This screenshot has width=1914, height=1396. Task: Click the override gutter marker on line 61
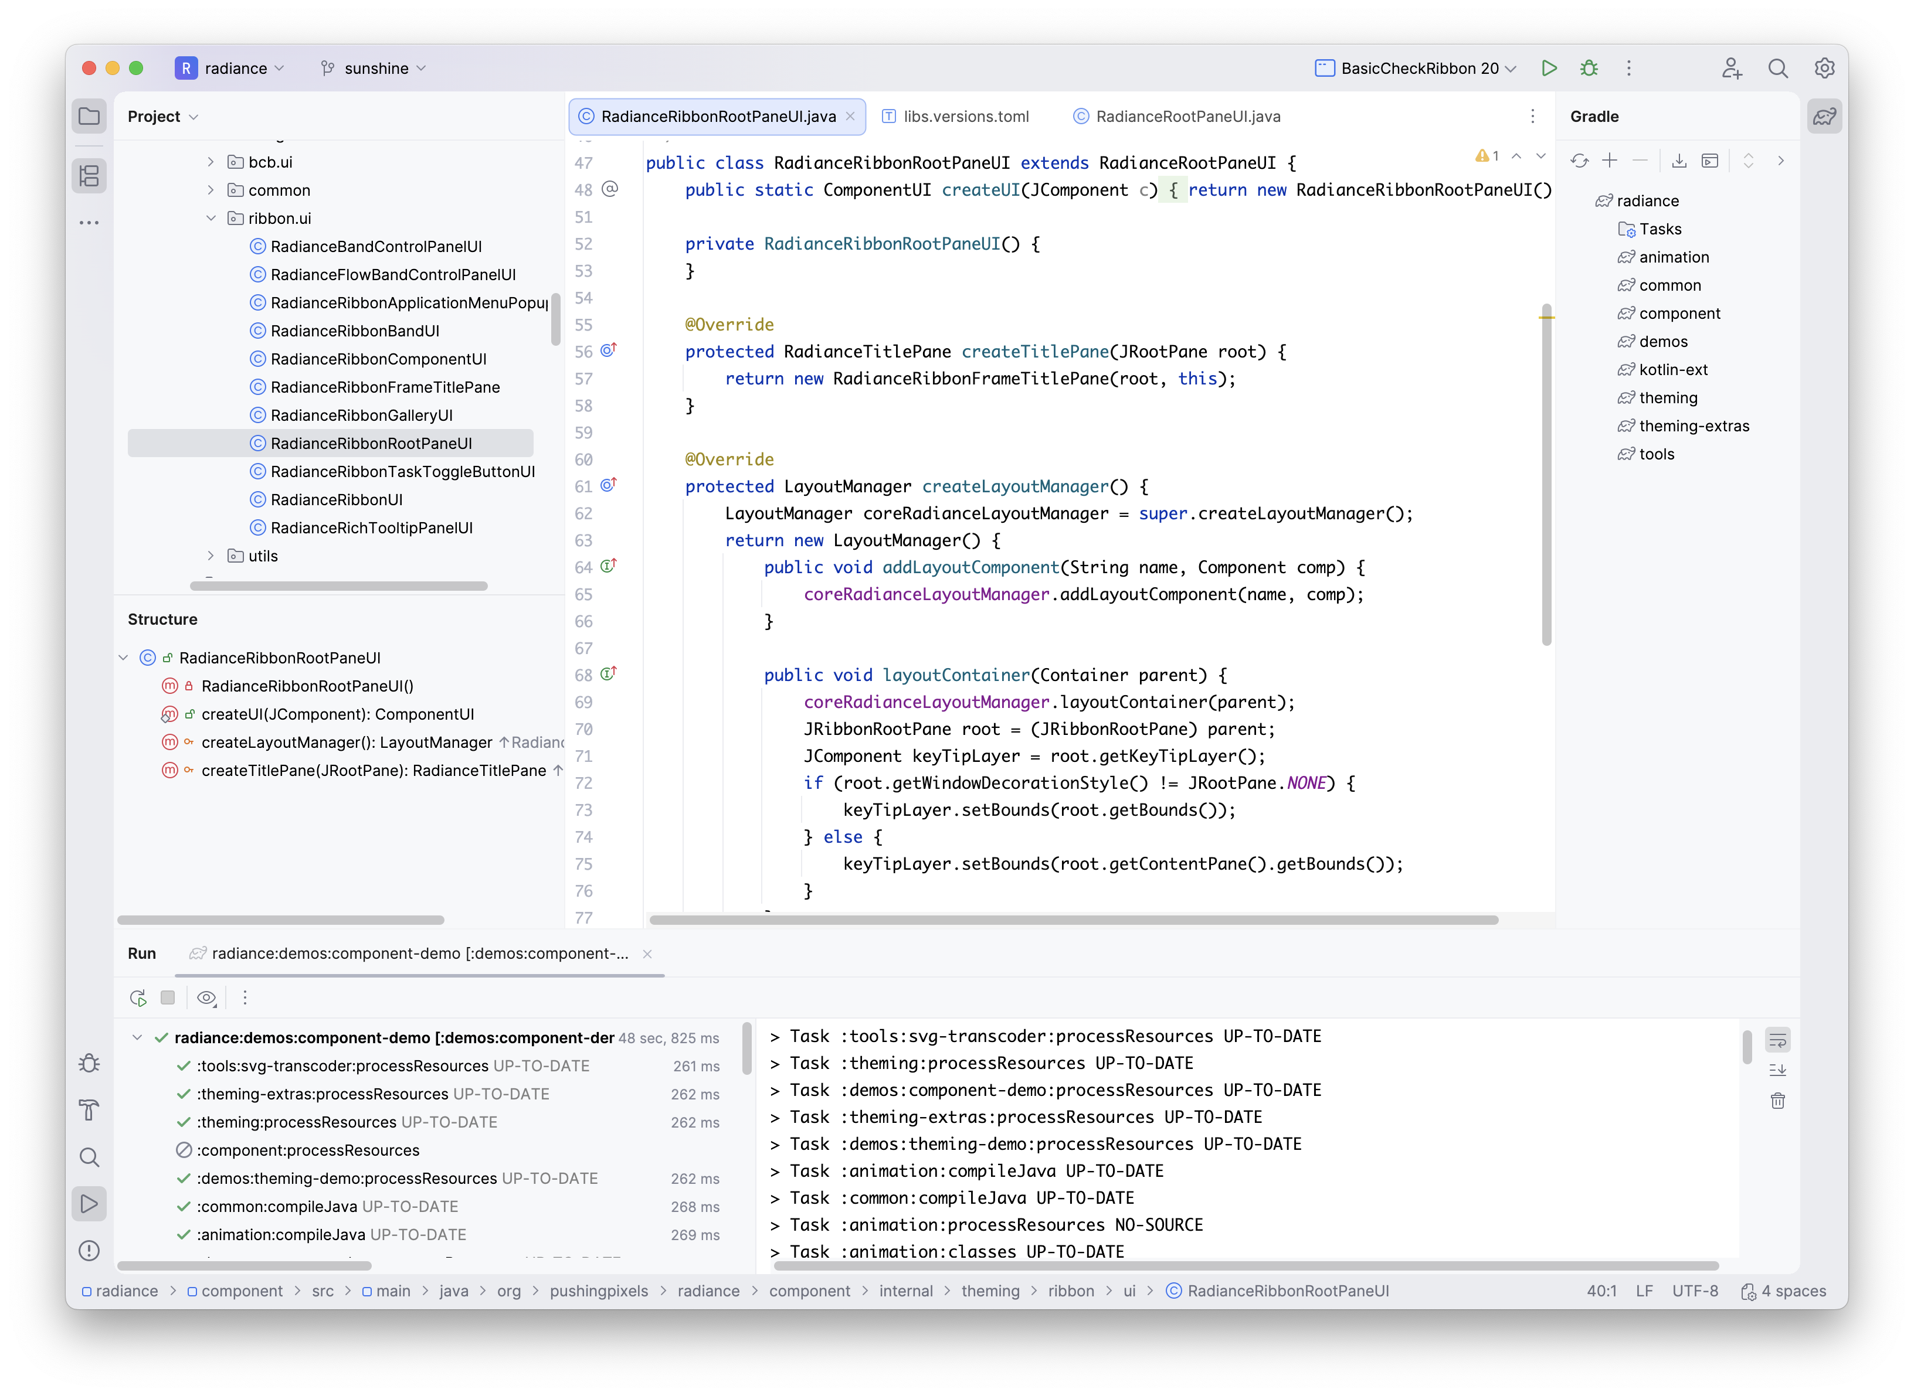(x=609, y=485)
